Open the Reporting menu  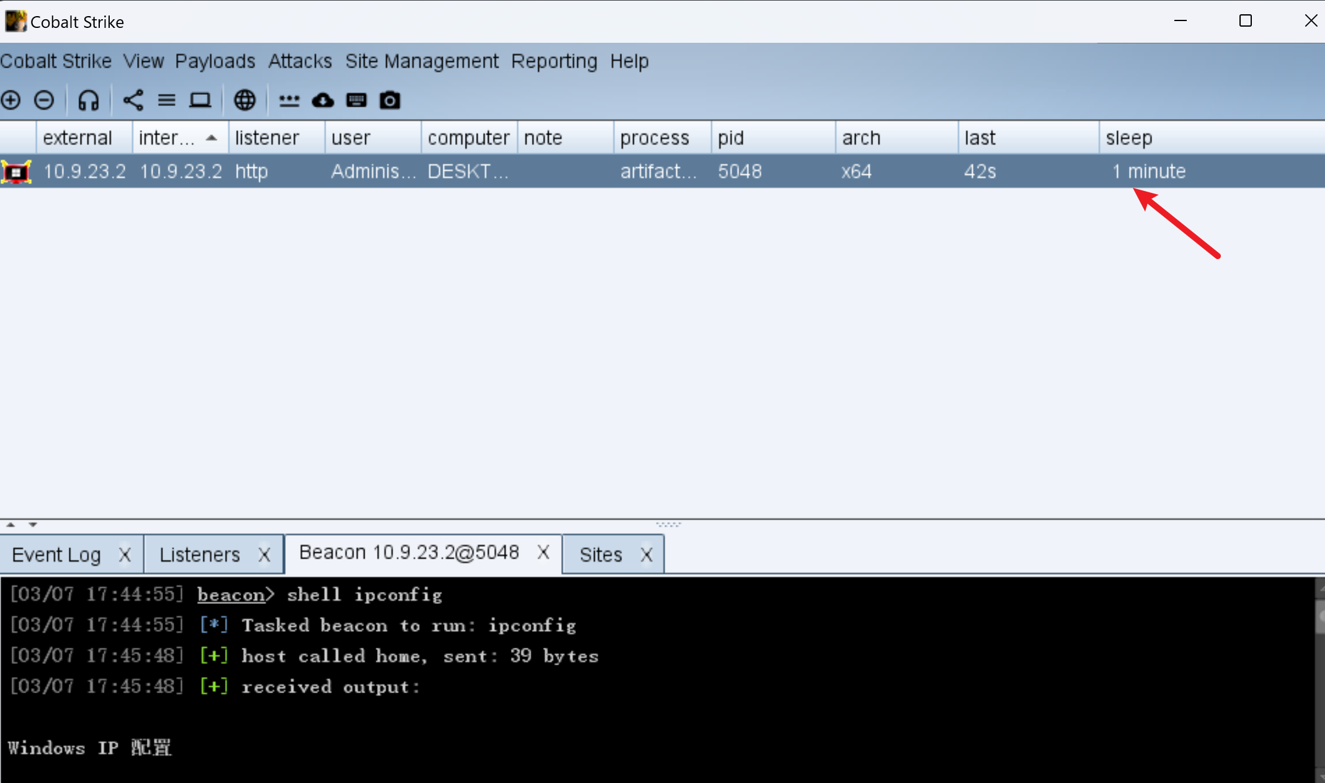pyautogui.click(x=554, y=61)
